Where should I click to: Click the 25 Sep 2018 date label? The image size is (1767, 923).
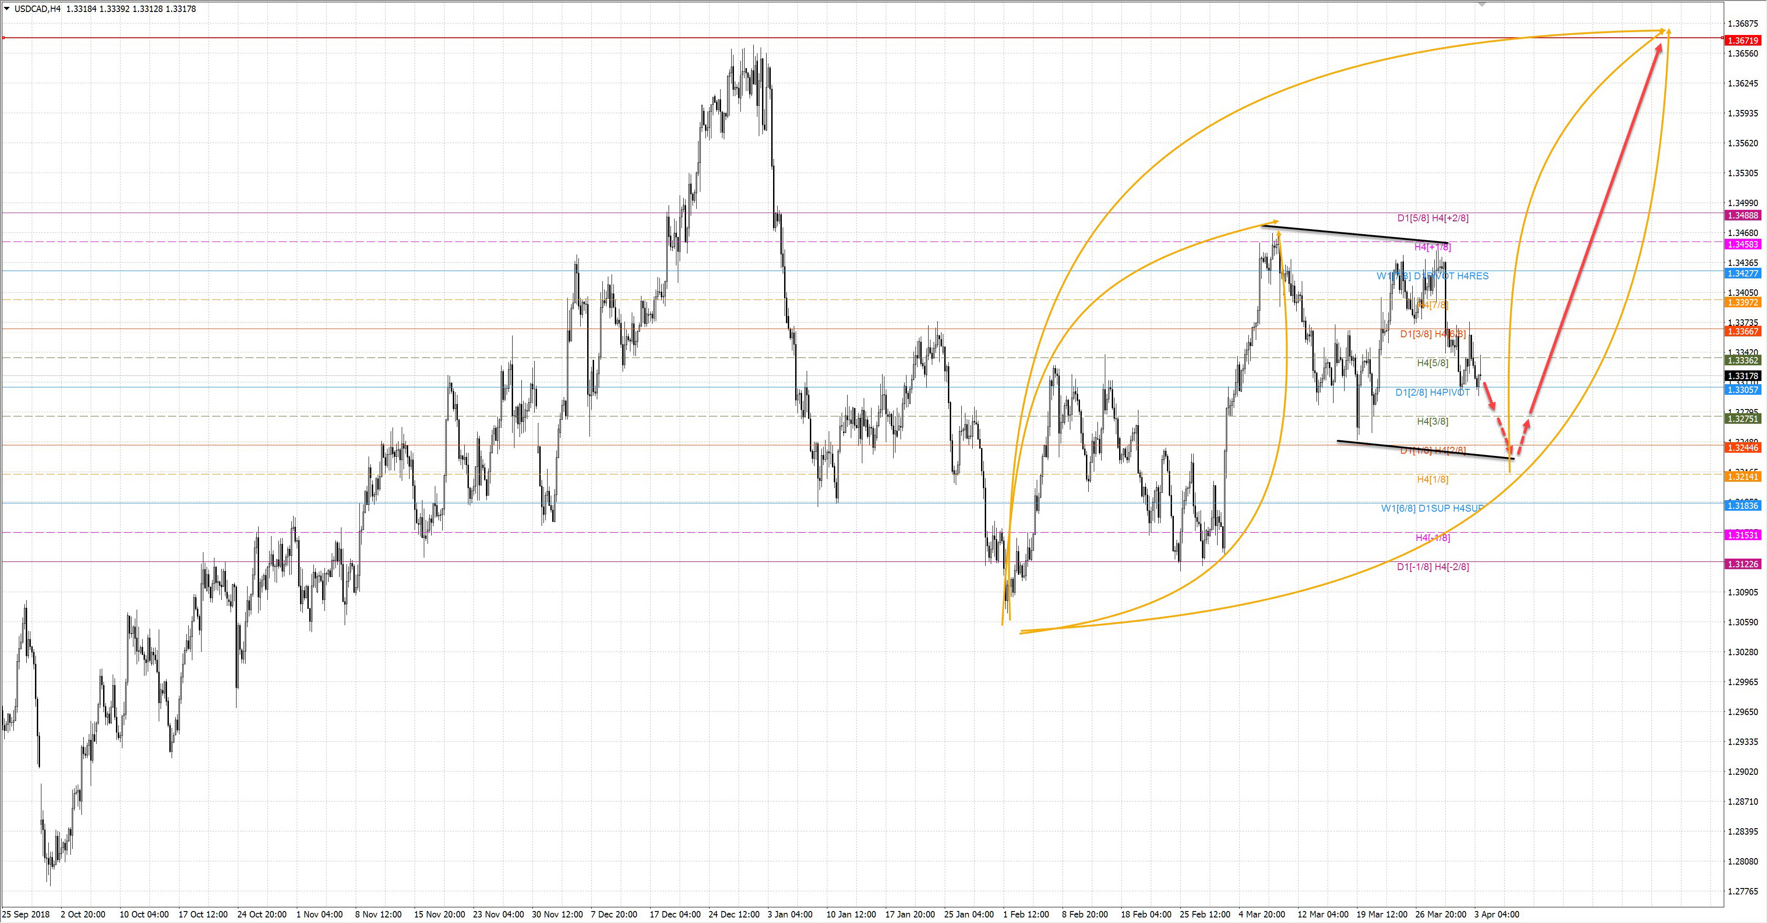tap(26, 914)
